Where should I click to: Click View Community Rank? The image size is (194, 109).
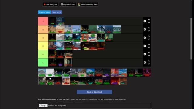point(88,5)
